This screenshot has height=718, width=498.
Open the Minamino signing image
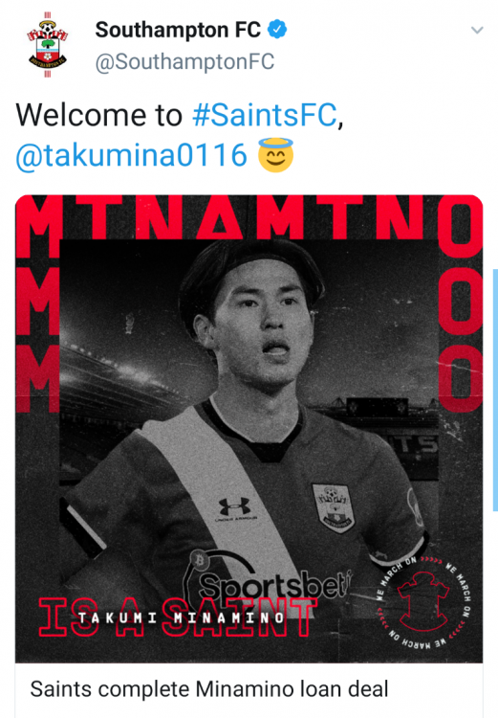[x=249, y=429]
